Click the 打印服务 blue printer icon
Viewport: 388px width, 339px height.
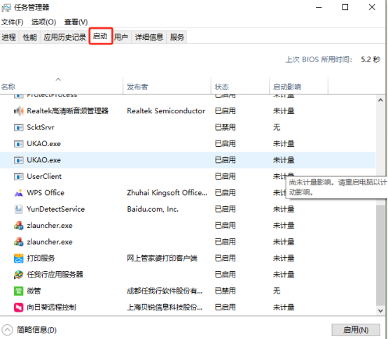pyautogui.click(x=18, y=258)
